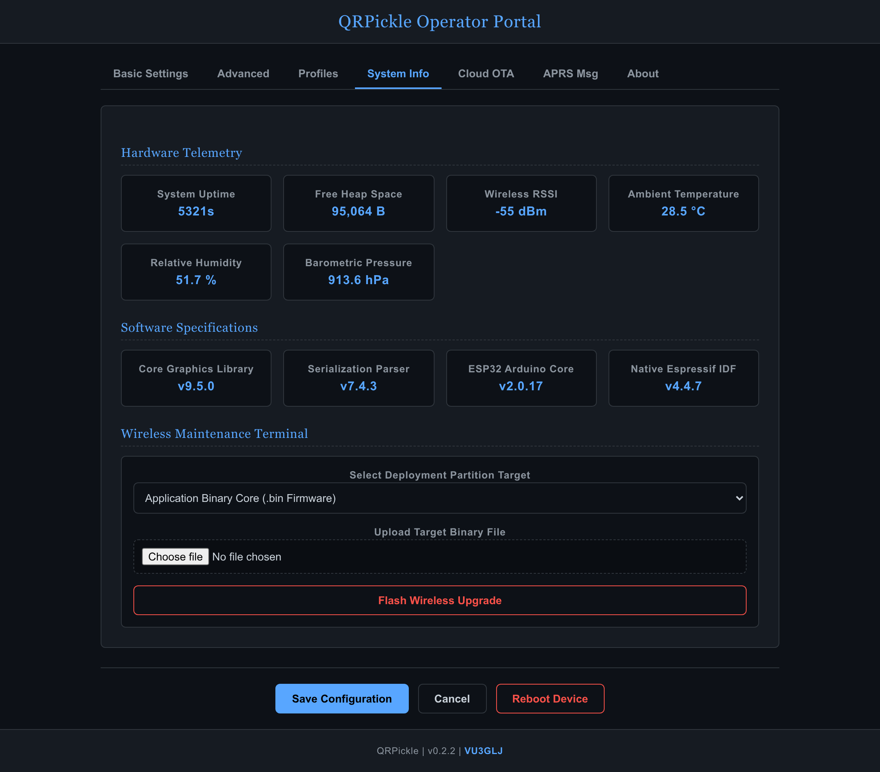Click the Relative Humidity 51.7 % value
Viewport: 880px width, 772px height.
tap(196, 280)
